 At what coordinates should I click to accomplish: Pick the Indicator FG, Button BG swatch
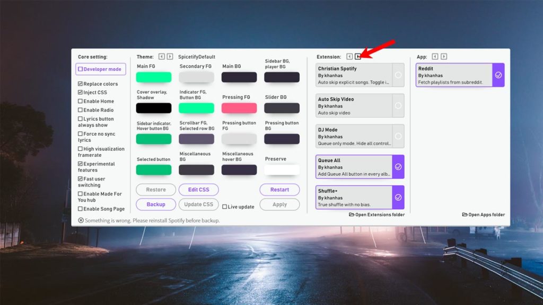pos(196,108)
